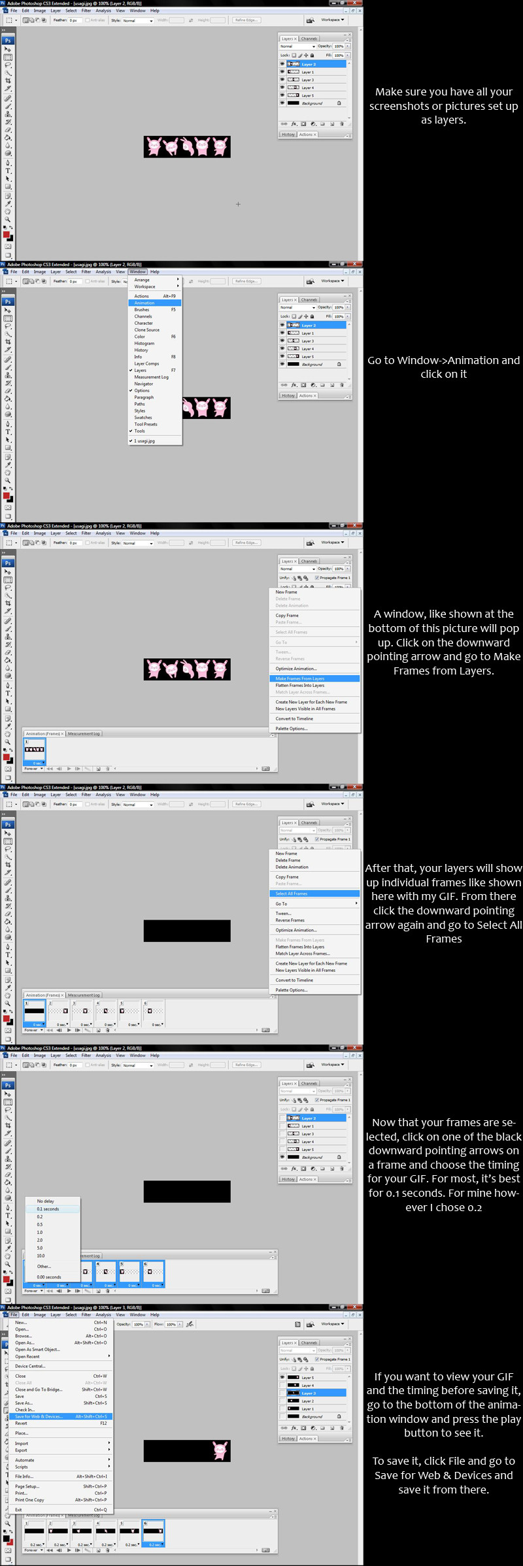
Task: Switch to the Channels tab in the first screenshot
Action: (x=309, y=39)
